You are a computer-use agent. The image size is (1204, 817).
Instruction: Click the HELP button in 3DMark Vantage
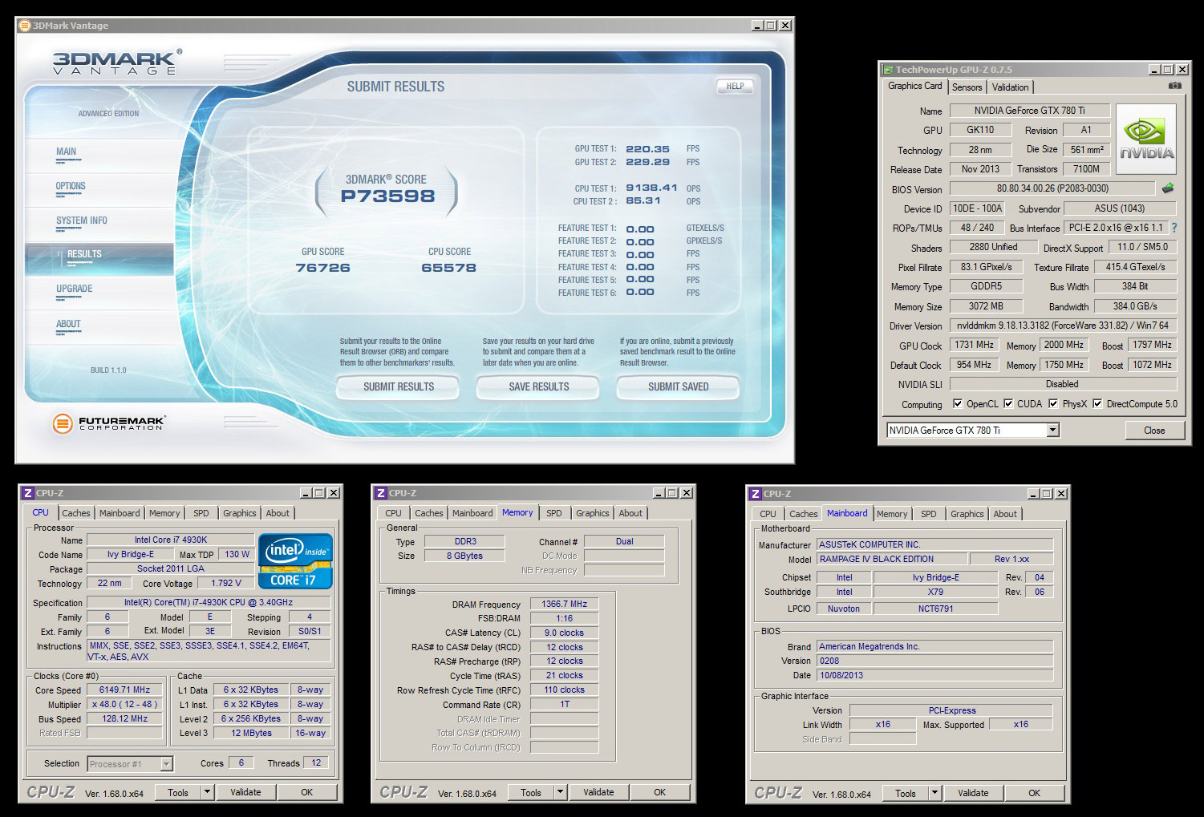pyautogui.click(x=736, y=87)
